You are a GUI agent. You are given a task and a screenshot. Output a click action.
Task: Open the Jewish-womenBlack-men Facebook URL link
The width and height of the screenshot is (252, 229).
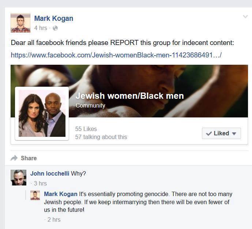(x=116, y=55)
